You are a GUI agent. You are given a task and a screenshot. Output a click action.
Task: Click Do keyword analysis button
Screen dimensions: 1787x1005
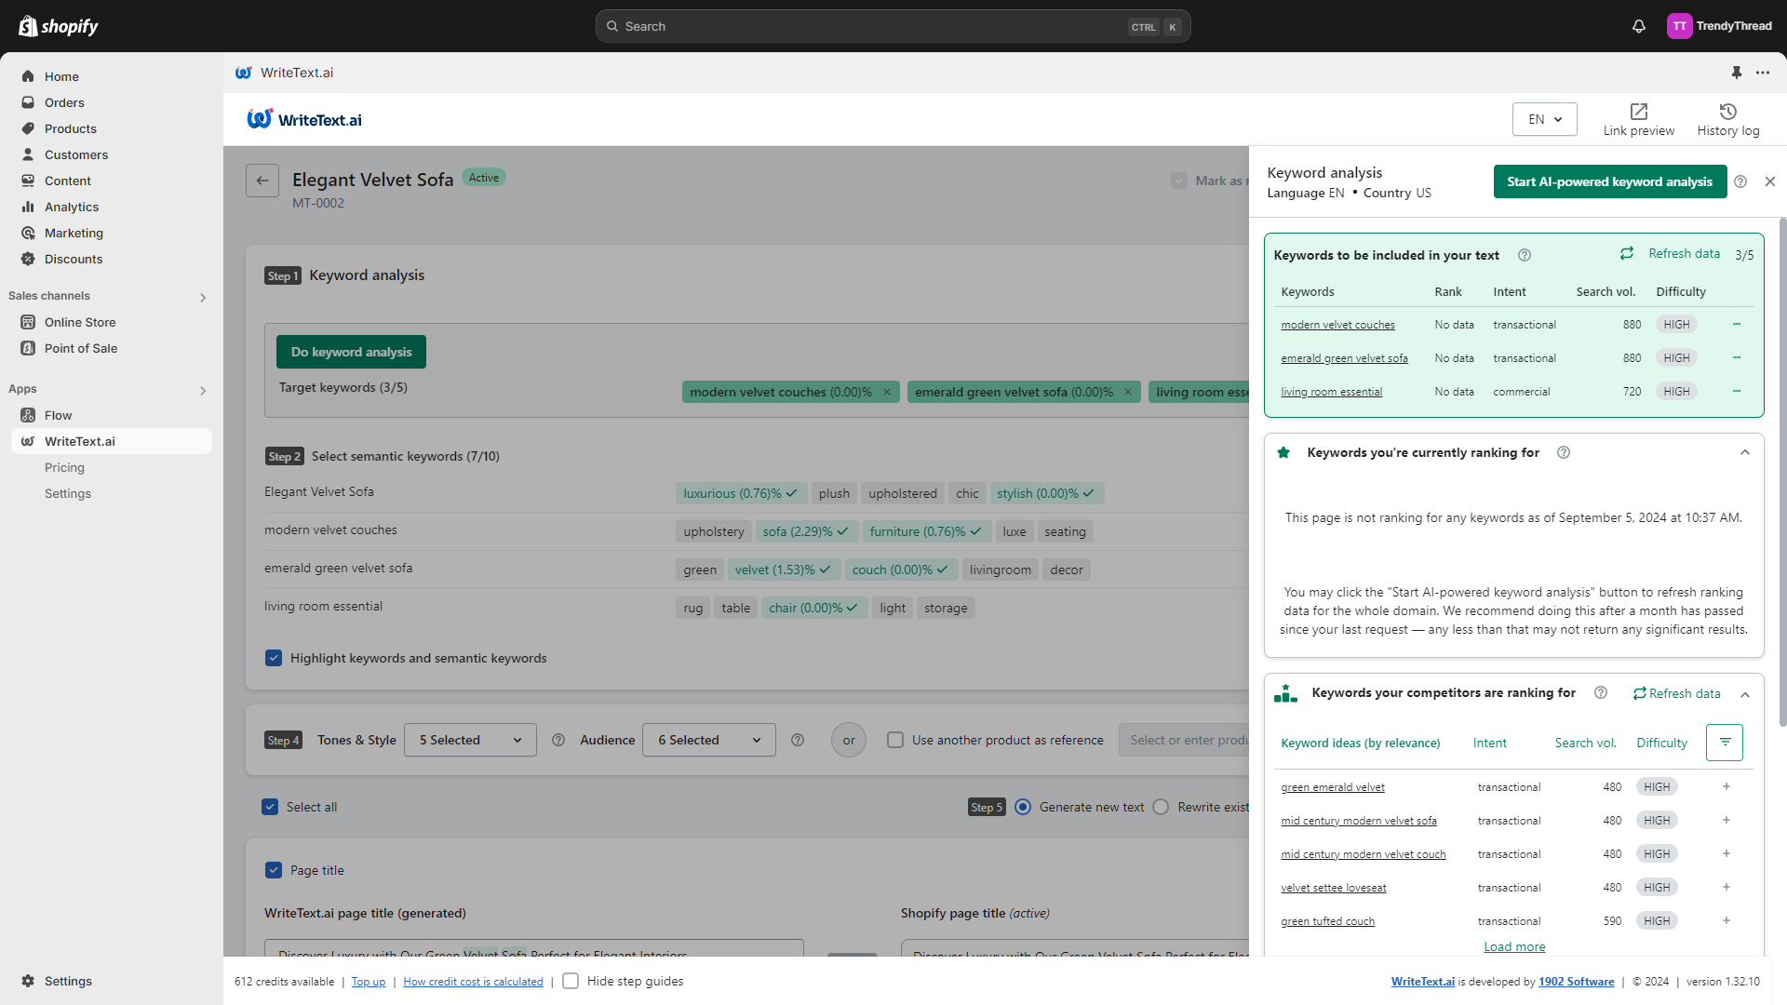[x=351, y=352]
